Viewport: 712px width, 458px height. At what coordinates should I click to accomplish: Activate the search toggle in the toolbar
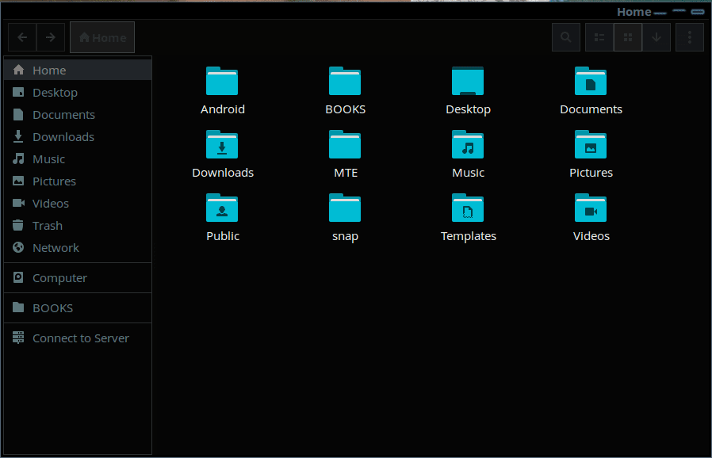(565, 36)
